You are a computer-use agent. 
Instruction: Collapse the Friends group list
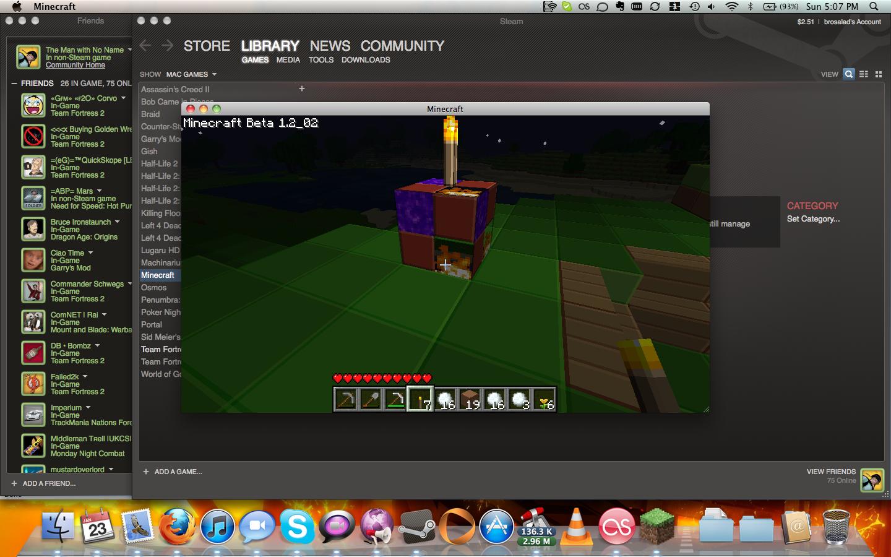tap(14, 83)
